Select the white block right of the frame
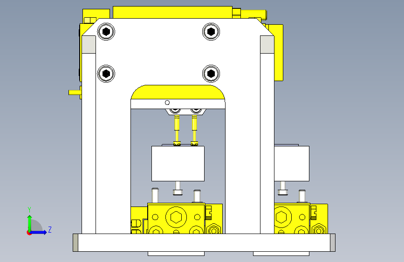404x262 pixels. tap(292, 164)
